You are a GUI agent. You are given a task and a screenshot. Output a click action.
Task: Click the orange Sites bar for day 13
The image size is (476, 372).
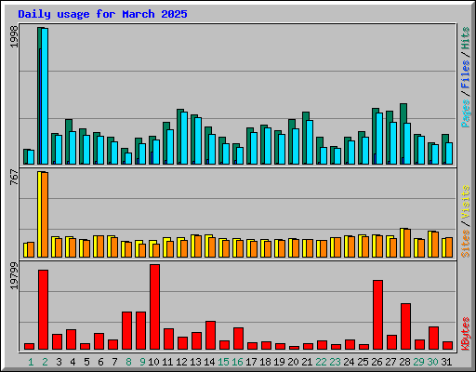coord(198,246)
